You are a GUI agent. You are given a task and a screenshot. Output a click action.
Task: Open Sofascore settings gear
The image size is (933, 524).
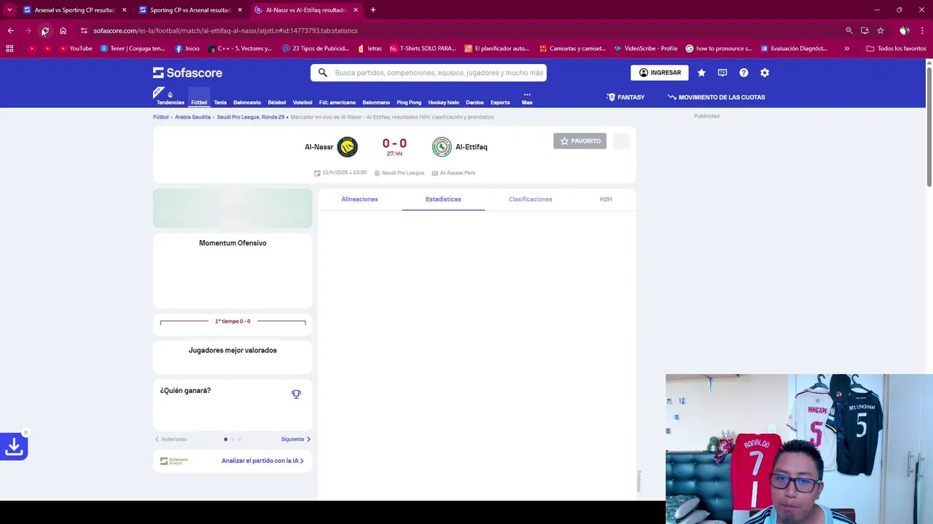tap(765, 73)
